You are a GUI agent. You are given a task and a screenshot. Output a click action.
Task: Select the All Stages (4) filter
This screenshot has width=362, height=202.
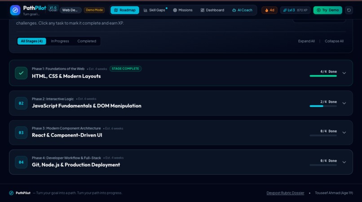pyautogui.click(x=31, y=41)
